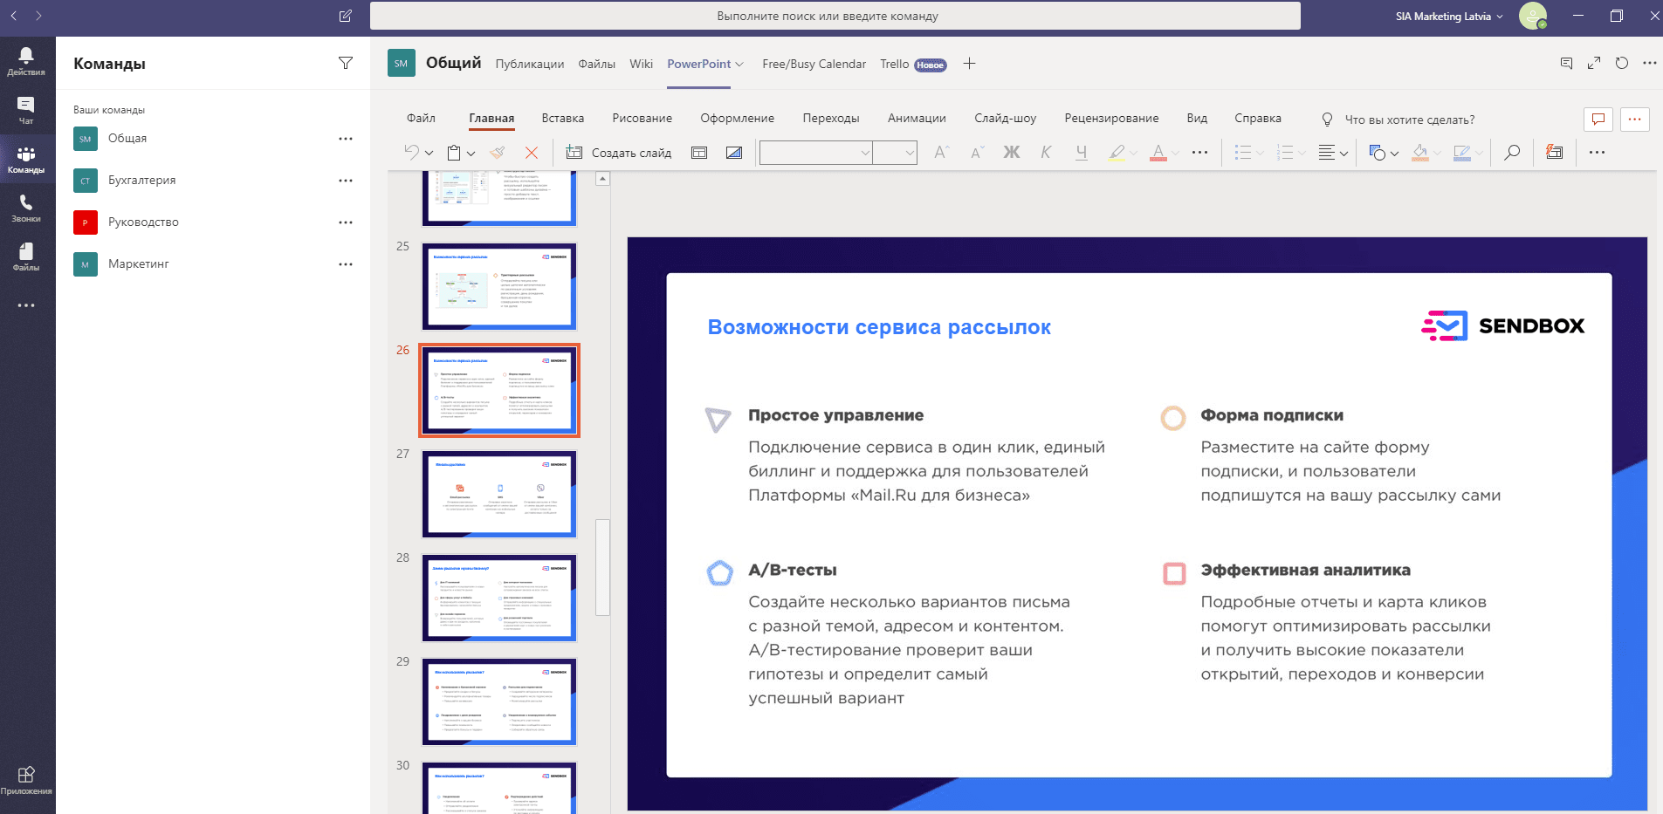Toggle italic К formatting
Viewport: 1663px width, 814px height.
[x=1046, y=153]
